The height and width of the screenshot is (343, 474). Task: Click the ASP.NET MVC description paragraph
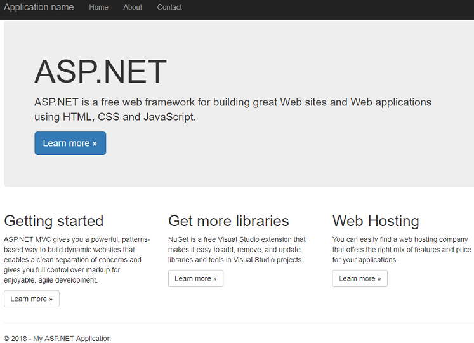coord(77,260)
